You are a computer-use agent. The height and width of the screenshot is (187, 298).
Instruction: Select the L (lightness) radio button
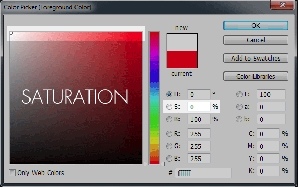(x=239, y=94)
